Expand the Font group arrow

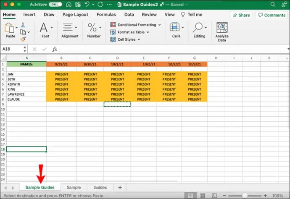(x=52, y=28)
